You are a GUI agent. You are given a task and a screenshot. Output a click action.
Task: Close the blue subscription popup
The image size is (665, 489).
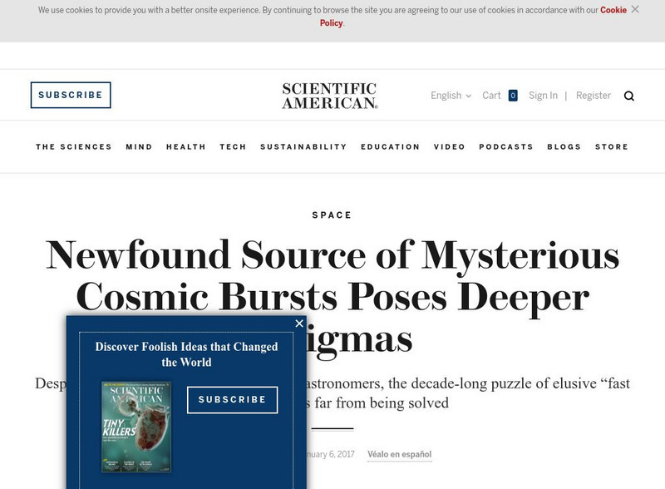pos(299,324)
